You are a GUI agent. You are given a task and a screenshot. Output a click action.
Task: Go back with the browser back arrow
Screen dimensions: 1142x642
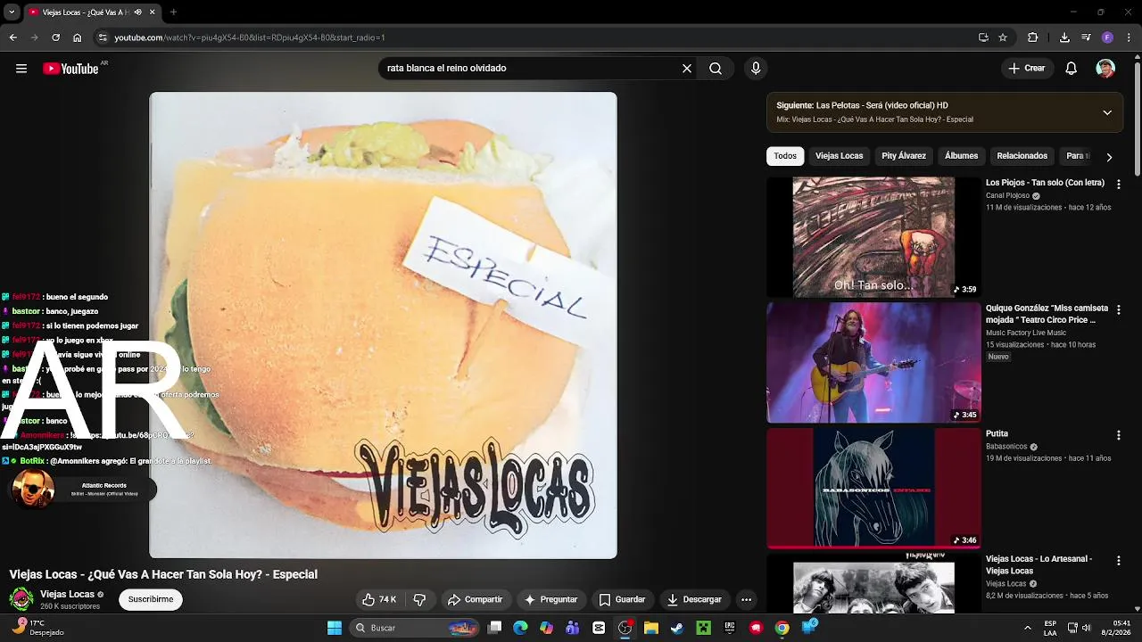(x=12, y=37)
